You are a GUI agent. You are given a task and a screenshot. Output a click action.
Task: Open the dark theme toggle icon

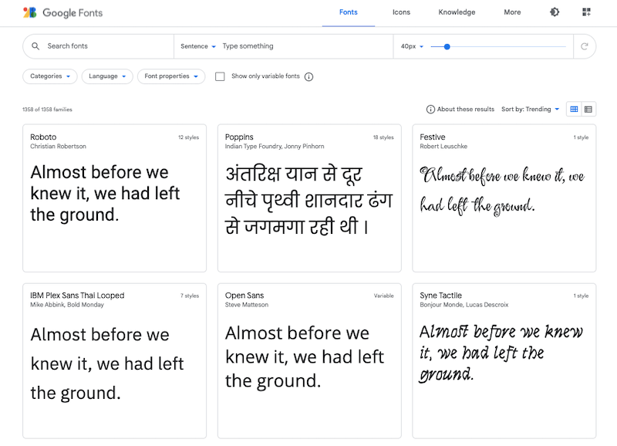(555, 12)
